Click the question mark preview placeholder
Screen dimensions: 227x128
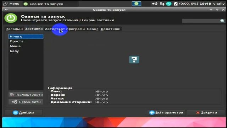click(134, 59)
